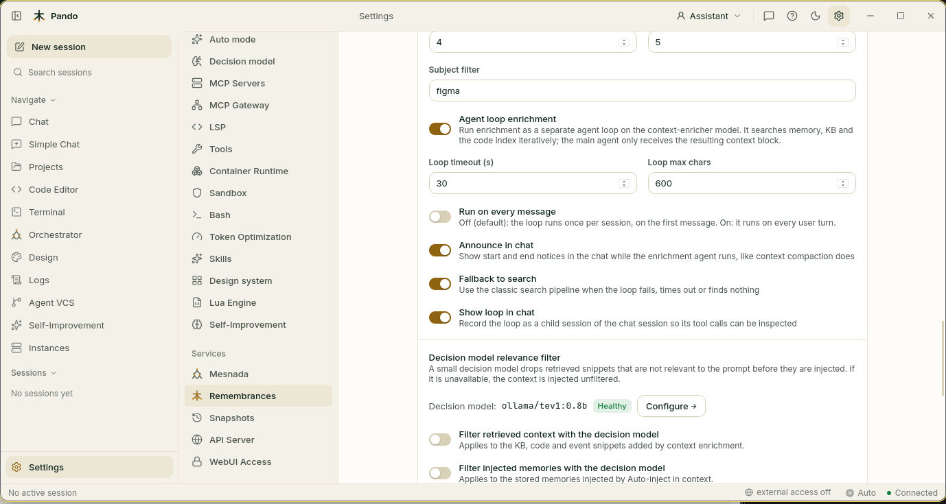Open the Instances page
The width and height of the screenshot is (946, 504).
coord(89,348)
